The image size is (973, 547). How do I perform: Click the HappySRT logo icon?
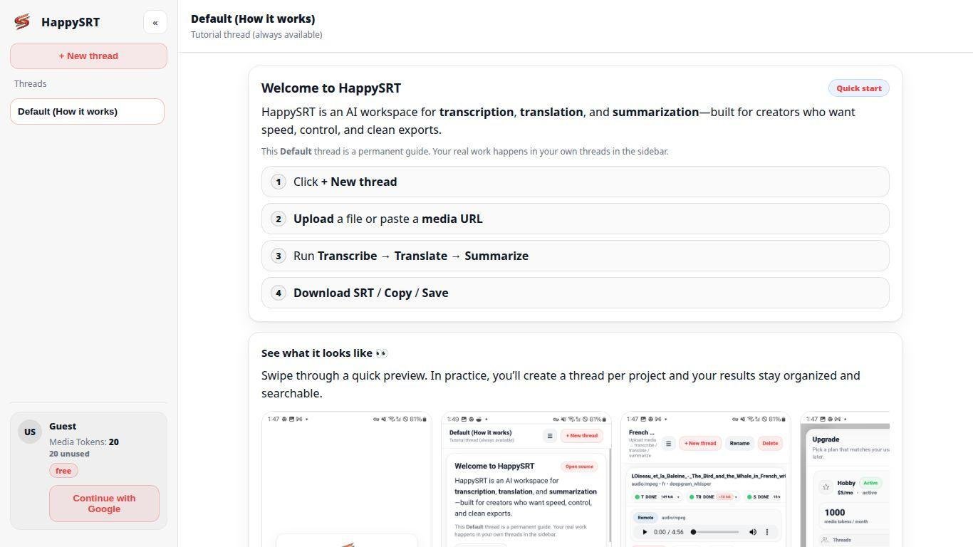pyautogui.click(x=22, y=21)
